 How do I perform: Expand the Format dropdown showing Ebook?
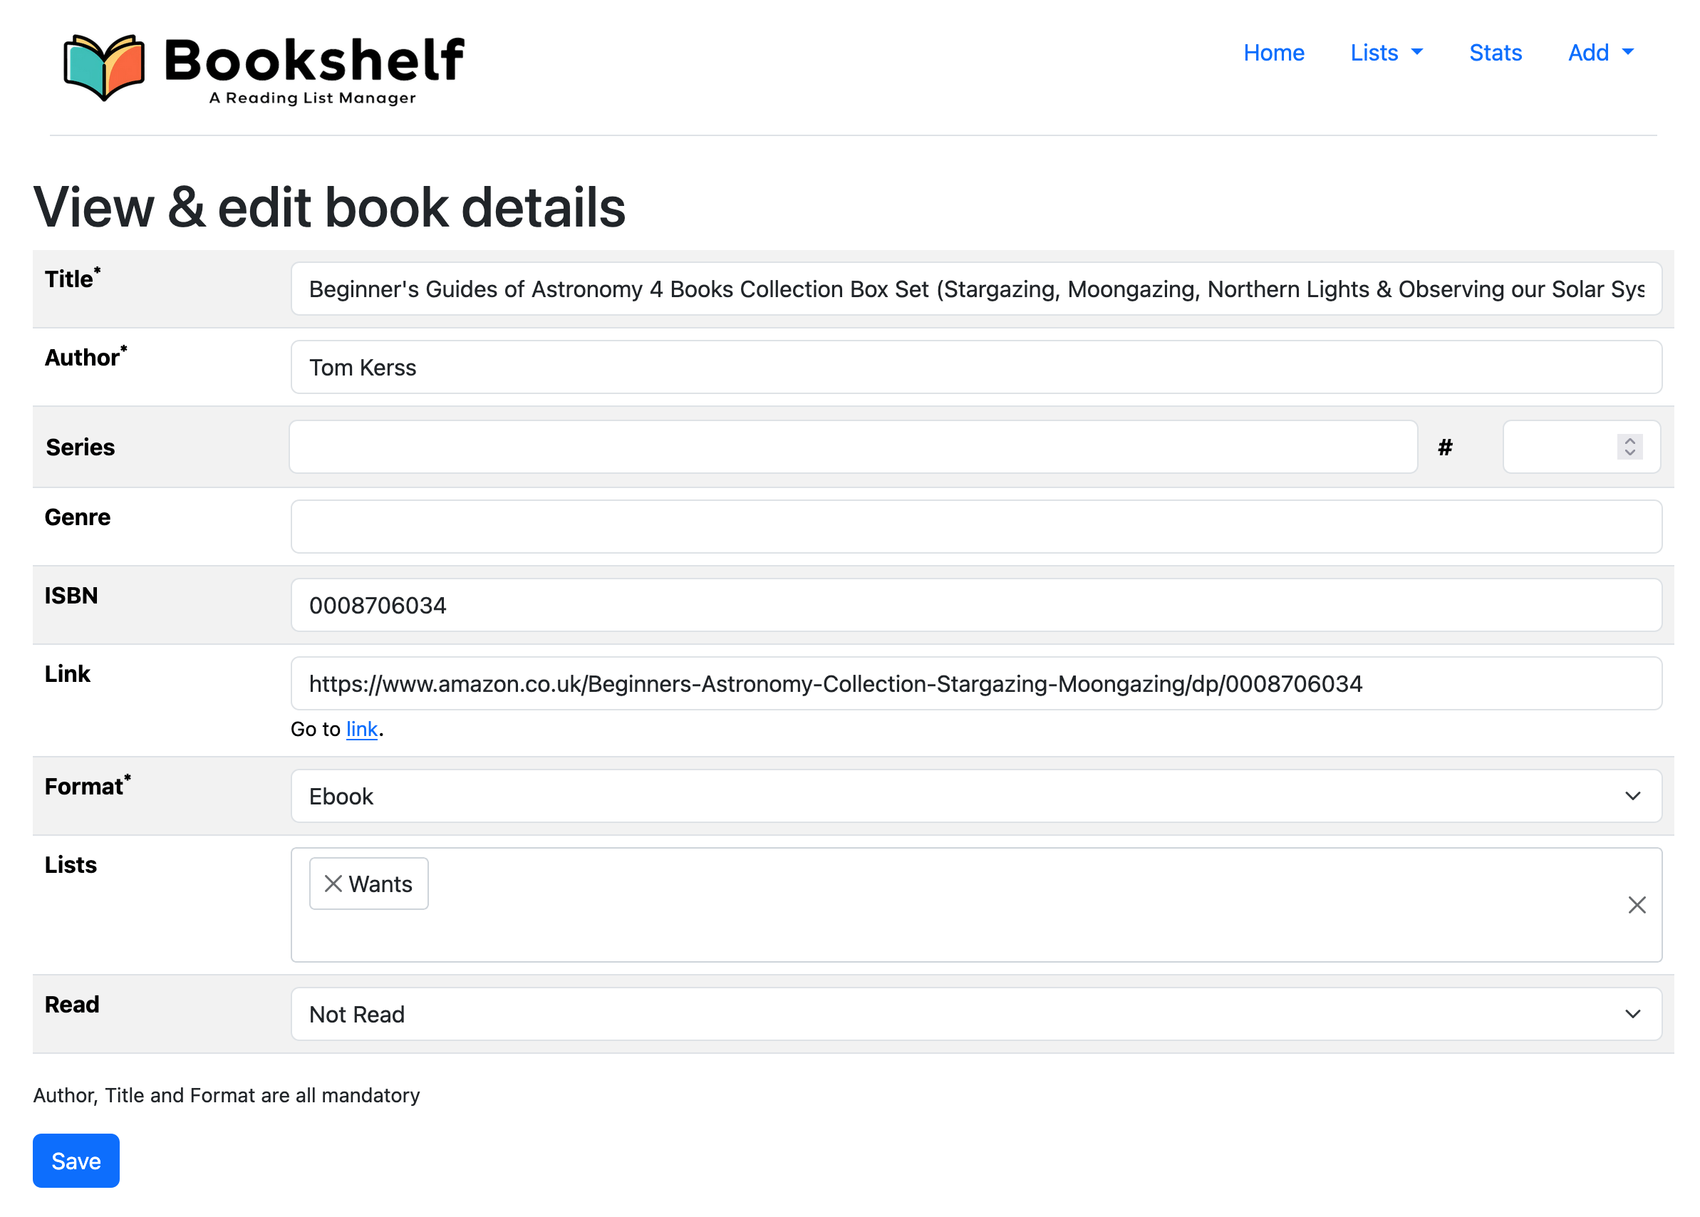click(975, 796)
